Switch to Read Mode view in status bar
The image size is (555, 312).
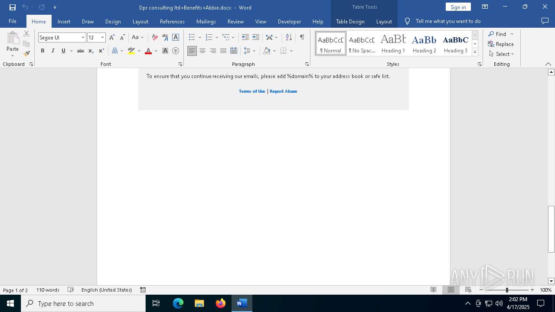[433, 290]
